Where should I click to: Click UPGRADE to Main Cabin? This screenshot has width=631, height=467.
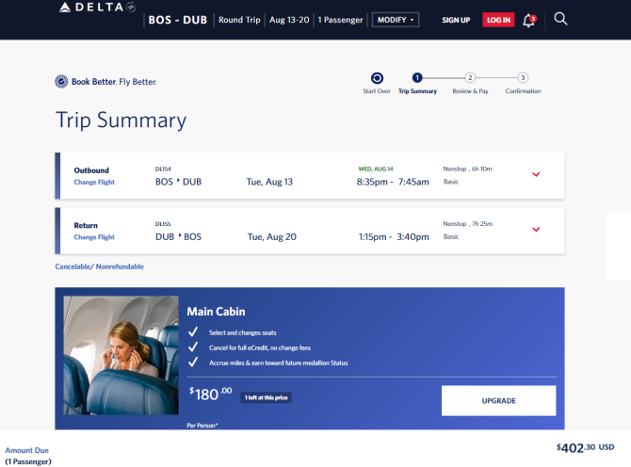[498, 401]
